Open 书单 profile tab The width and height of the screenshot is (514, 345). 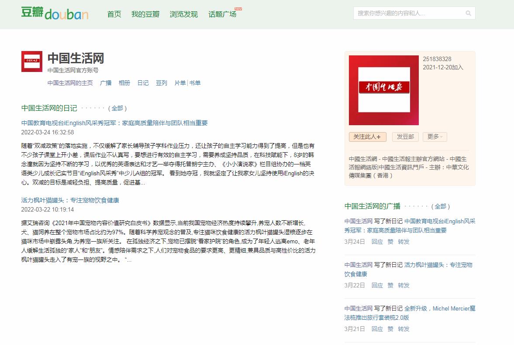[x=195, y=83]
